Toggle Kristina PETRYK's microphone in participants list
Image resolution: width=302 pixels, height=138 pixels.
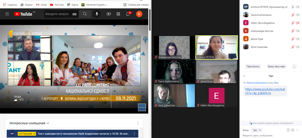coord(293,7)
